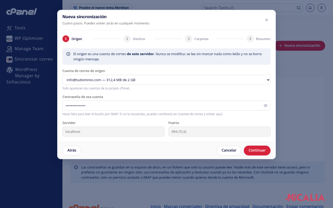This screenshot has height=208, width=333.
Task: Click the 'Puerto' field label
Action: pos(174,123)
